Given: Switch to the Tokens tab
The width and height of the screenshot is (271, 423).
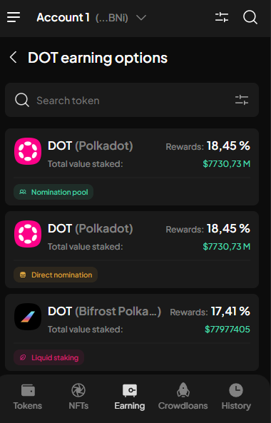Looking at the screenshot, I should point(28,397).
